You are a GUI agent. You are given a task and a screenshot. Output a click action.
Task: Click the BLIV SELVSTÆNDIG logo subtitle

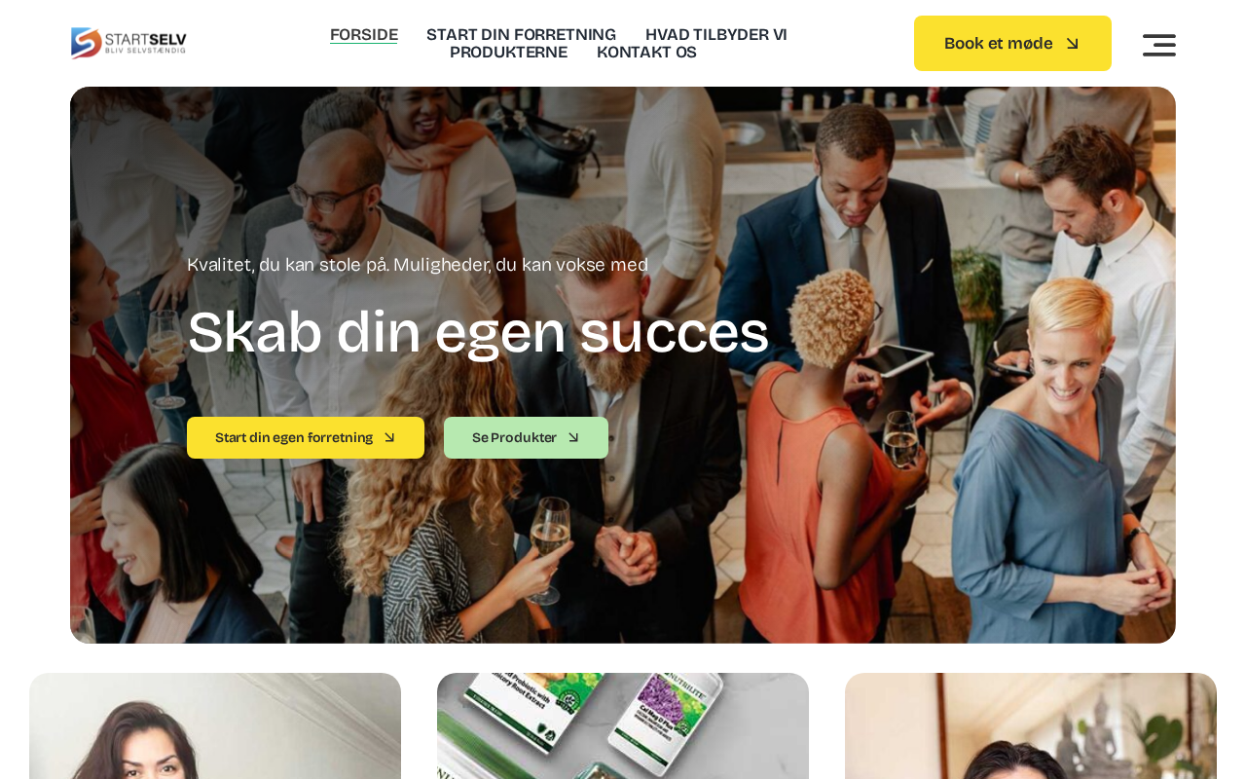(145, 51)
